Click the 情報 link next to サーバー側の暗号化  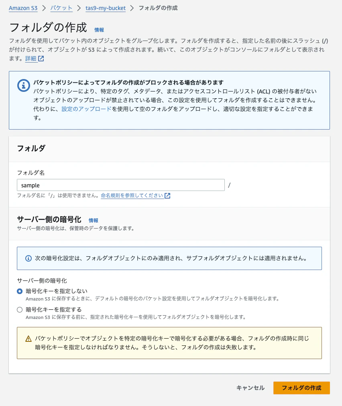coord(94,220)
